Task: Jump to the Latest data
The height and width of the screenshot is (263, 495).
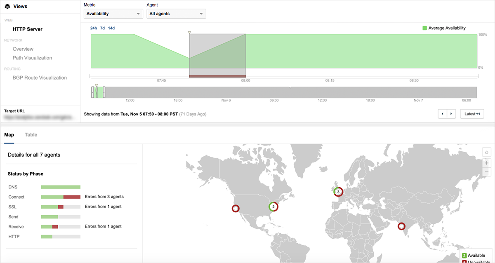Action: tap(472, 114)
